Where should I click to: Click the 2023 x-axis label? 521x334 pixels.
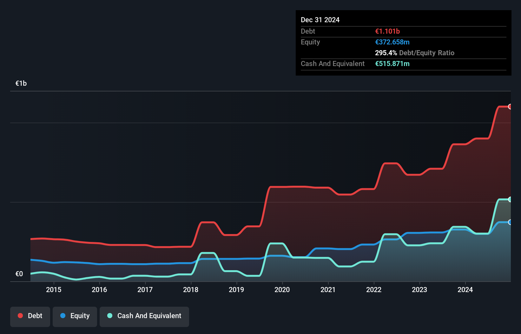419,290
